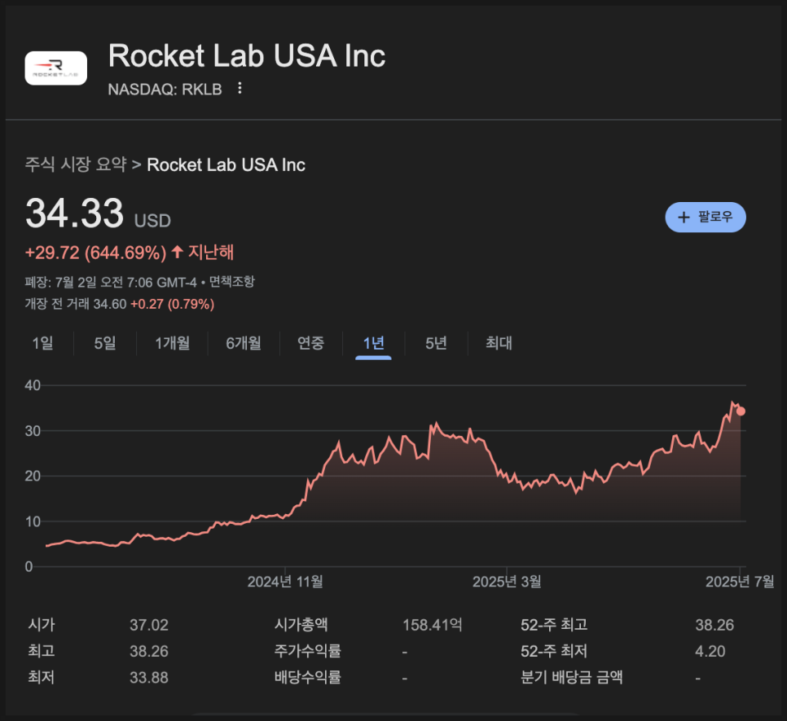The image size is (787, 721).
Task: Click the NASDAQ: RKLB ticker text
Action: (x=165, y=90)
